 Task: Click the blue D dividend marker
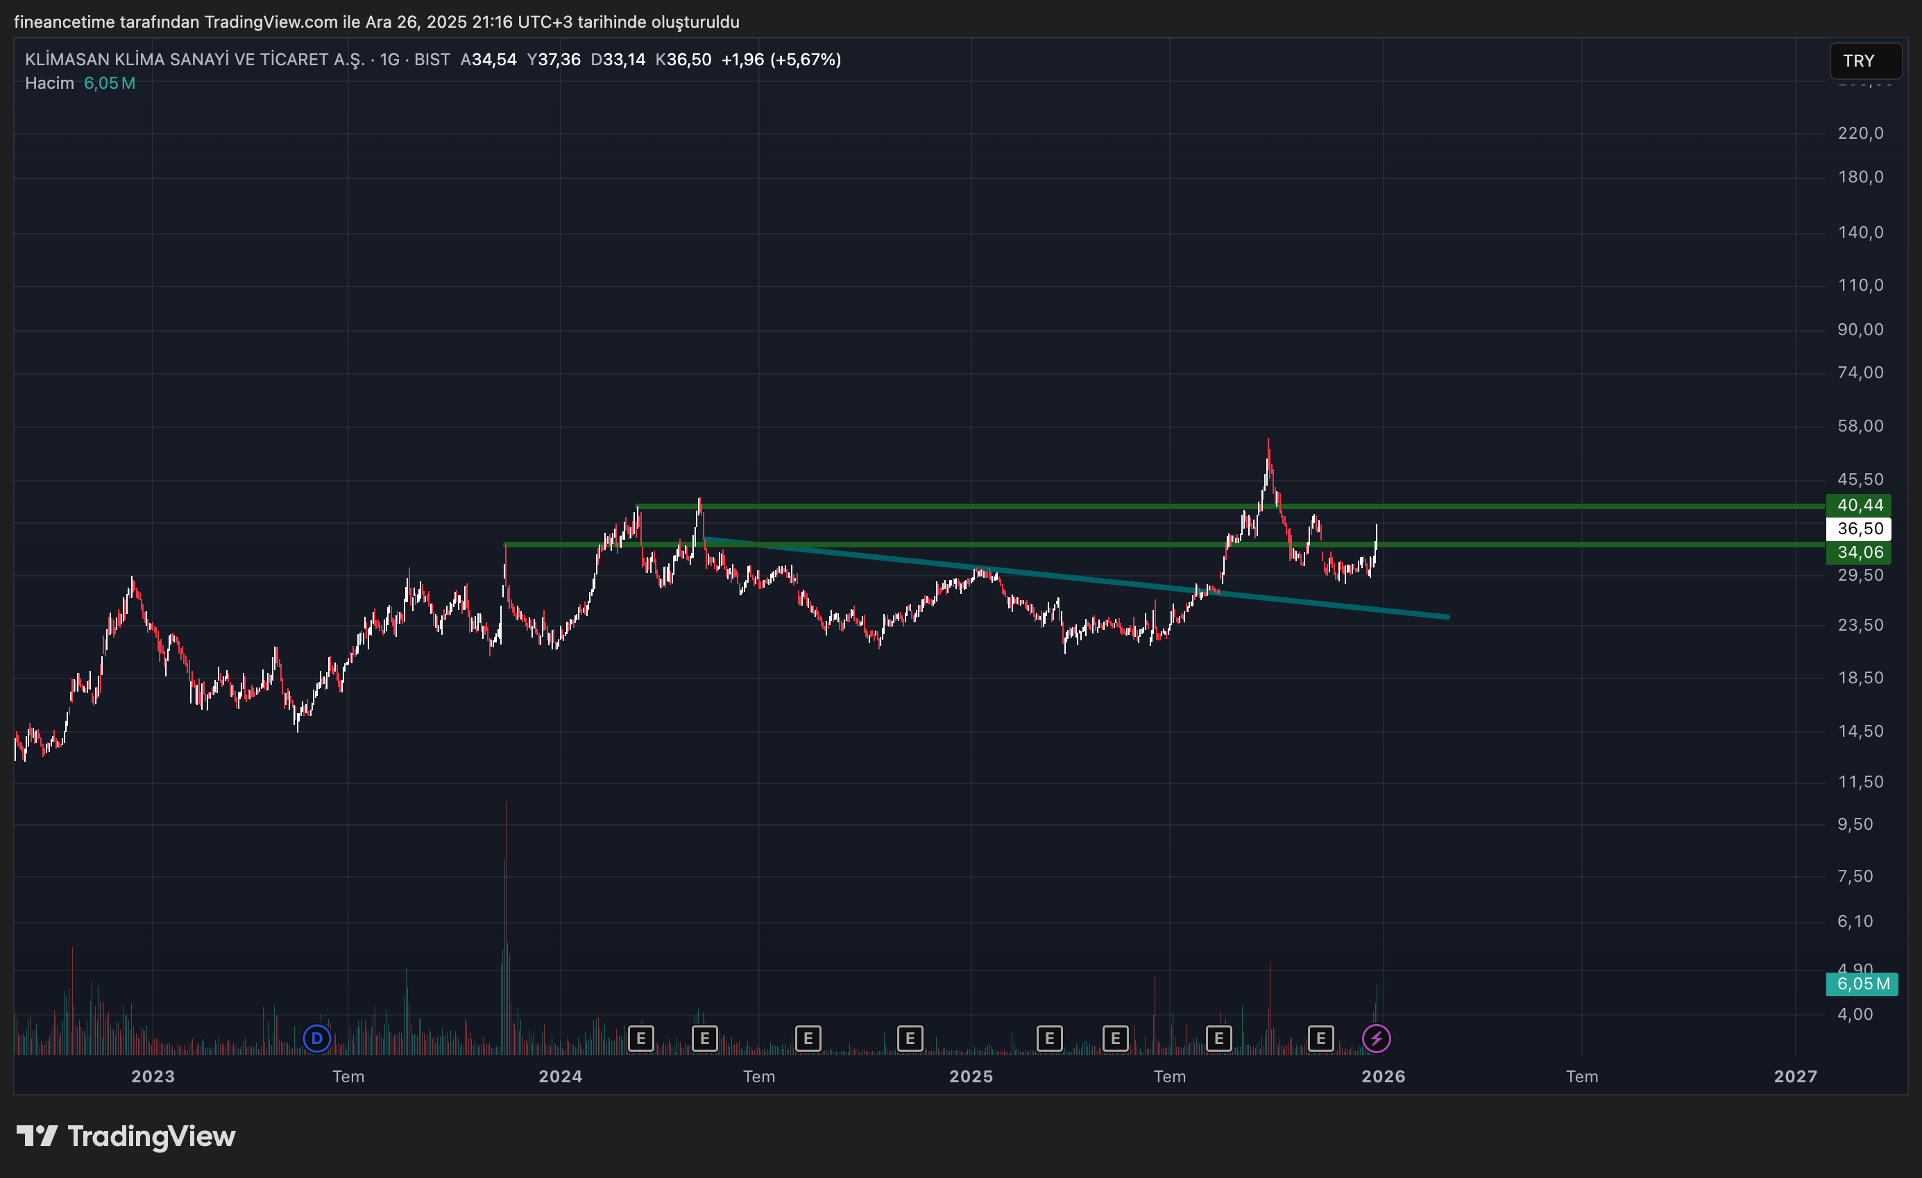tap(316, 1039)
